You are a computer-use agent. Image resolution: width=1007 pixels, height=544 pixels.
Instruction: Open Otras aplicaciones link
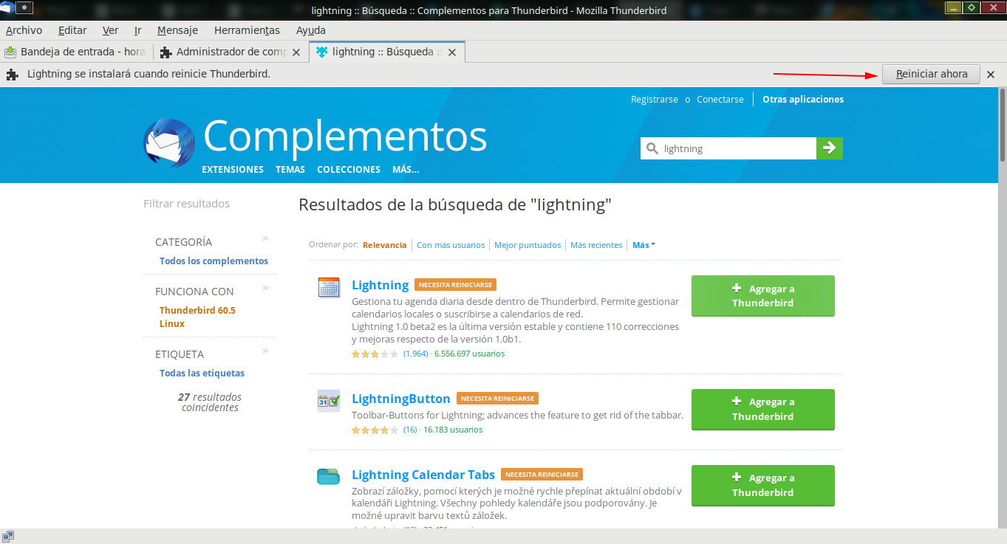803,100
